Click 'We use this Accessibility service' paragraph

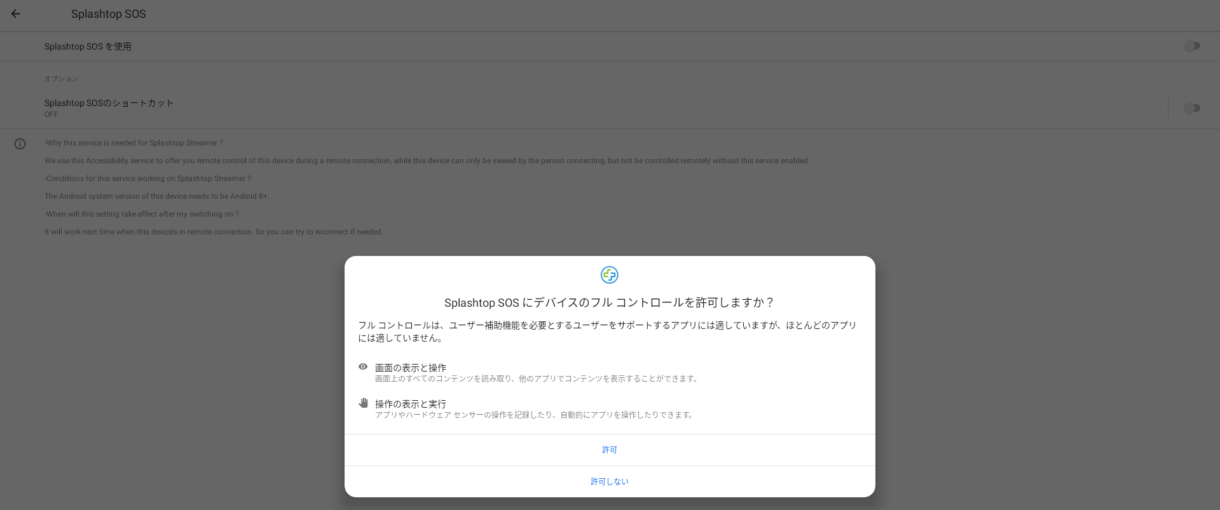pos(427,161)
